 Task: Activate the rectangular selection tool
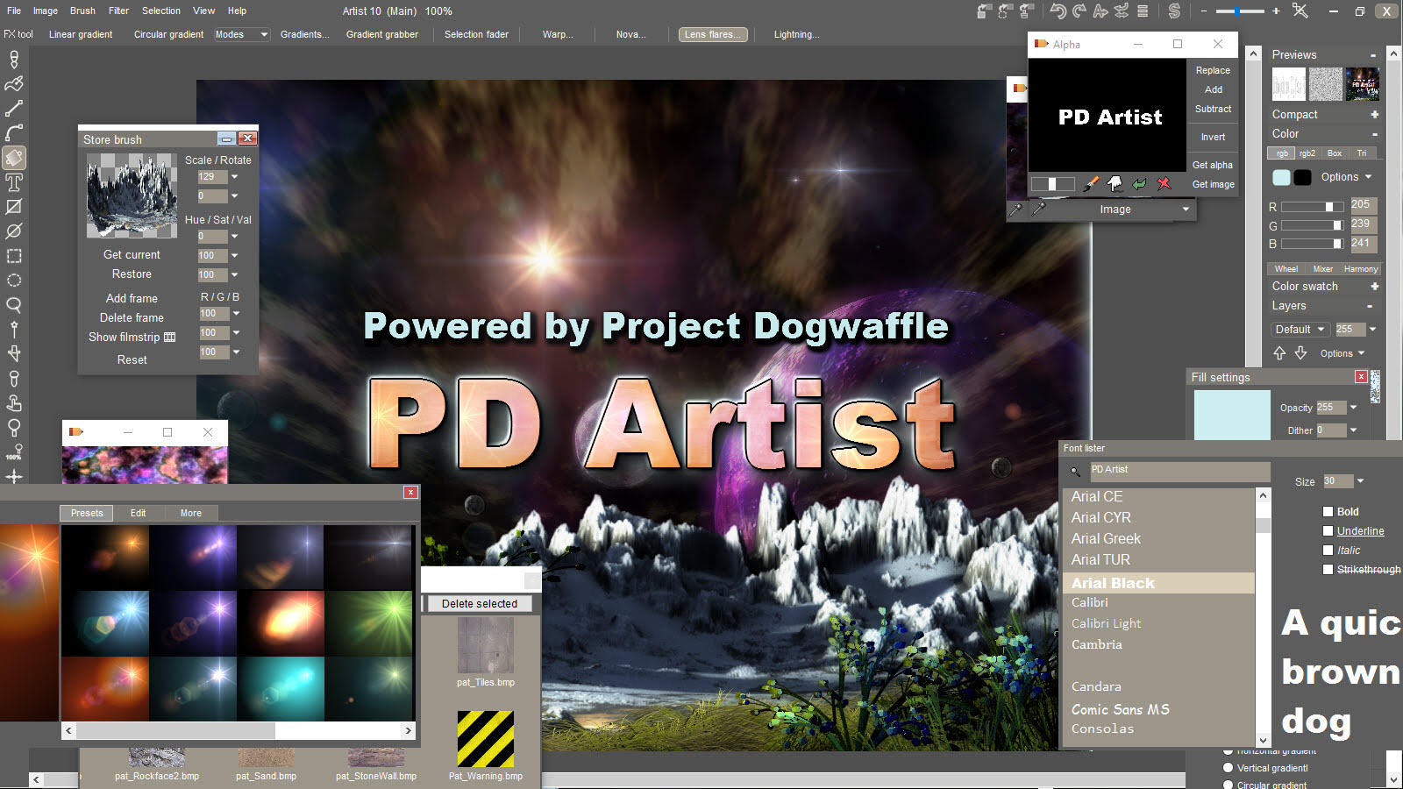click(x=13, y=256)
